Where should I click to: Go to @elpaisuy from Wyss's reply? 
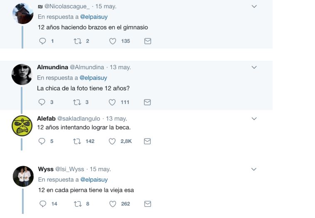(94, 180)
